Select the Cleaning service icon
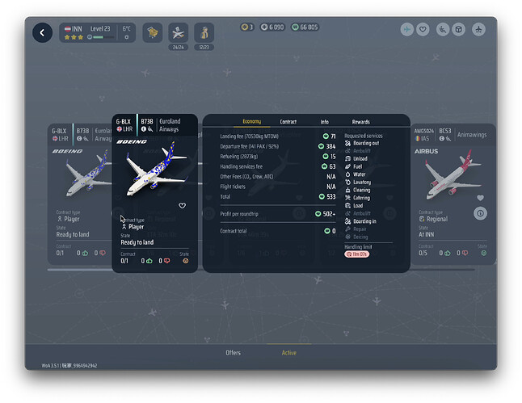Viewport: 522px width, 403px height. click(347, 190)
